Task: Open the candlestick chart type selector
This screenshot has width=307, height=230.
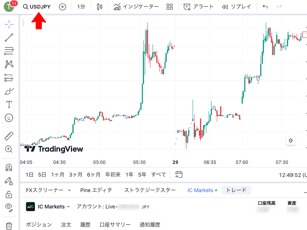Action: point(99,7)
